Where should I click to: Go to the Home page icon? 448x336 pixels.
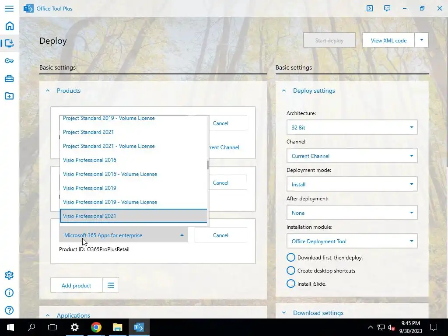(10, 26)
